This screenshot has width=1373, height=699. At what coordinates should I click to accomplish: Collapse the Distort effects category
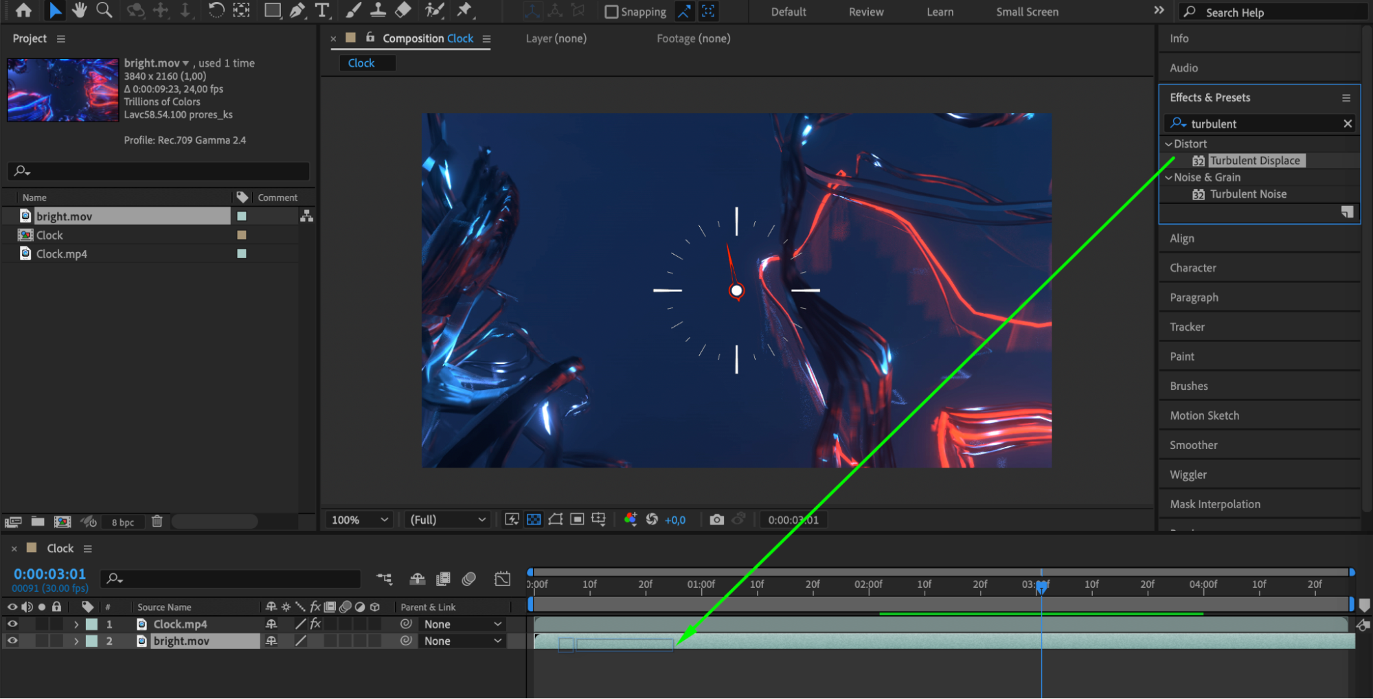coord(1168,144)
